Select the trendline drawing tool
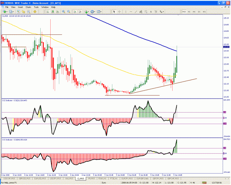This screenshot has height=185, width=231. point(136,11)
